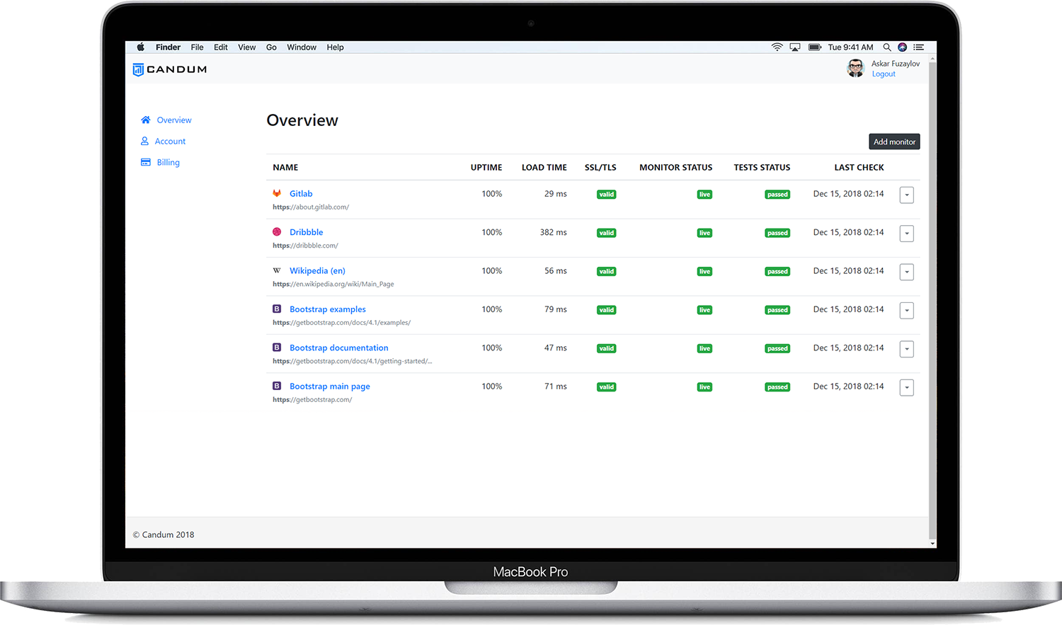Click the Add monitor button
This screenshot has width=1062, height=625.
tap(894, 142)
